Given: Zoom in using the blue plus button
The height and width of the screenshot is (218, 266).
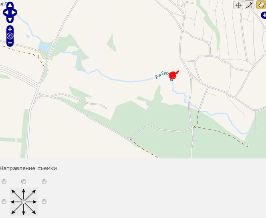Looking at the screenshot, I should click(10, 29).
